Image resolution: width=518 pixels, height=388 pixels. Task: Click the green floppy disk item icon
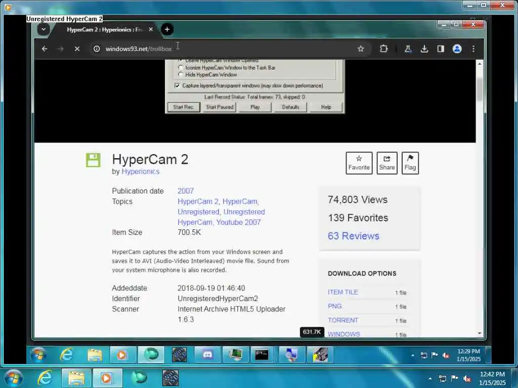93,160
